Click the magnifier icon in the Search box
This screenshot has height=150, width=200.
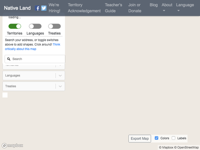click(9, 59)
